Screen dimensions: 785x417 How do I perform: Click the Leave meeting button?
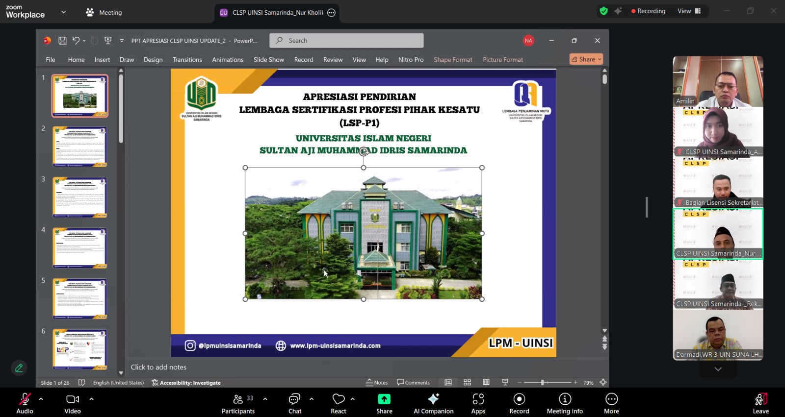point(760,403)
